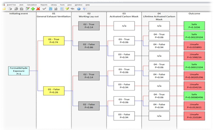Viewport: 214px width, 132px height.
Task: Click the gray checkmark icon
Action: click(44, 9)
